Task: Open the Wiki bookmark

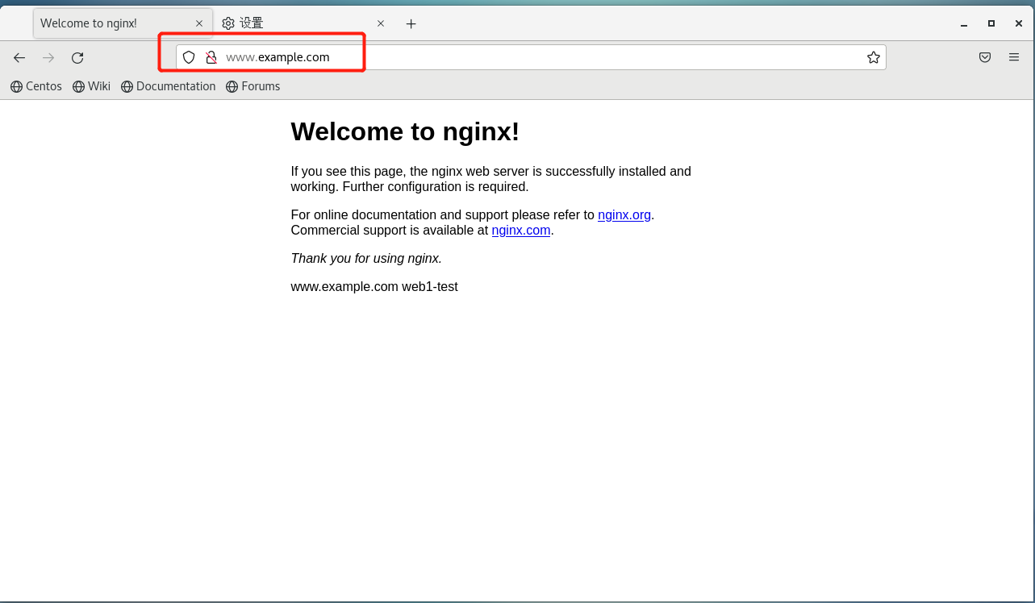Action: (x=91, y=86)
